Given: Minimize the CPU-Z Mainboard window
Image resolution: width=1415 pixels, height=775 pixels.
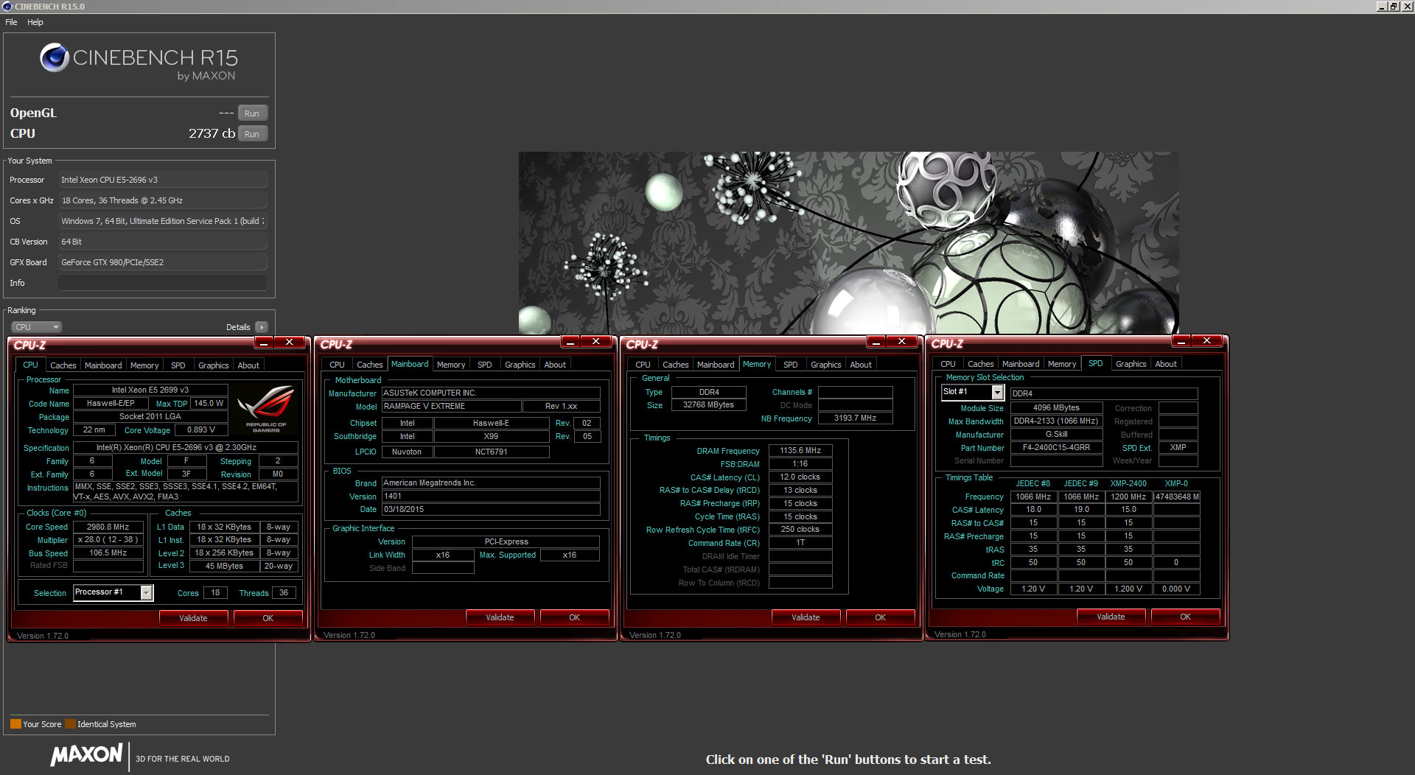Looking at the screenshot, I should 570,341.
